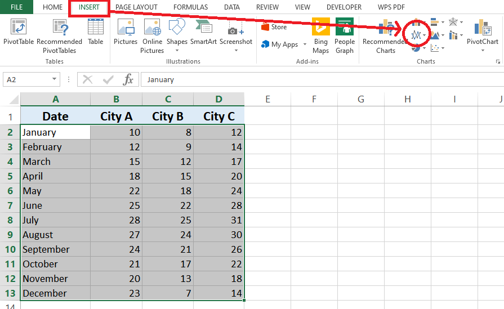Click the Date header cell

[56, 116]
